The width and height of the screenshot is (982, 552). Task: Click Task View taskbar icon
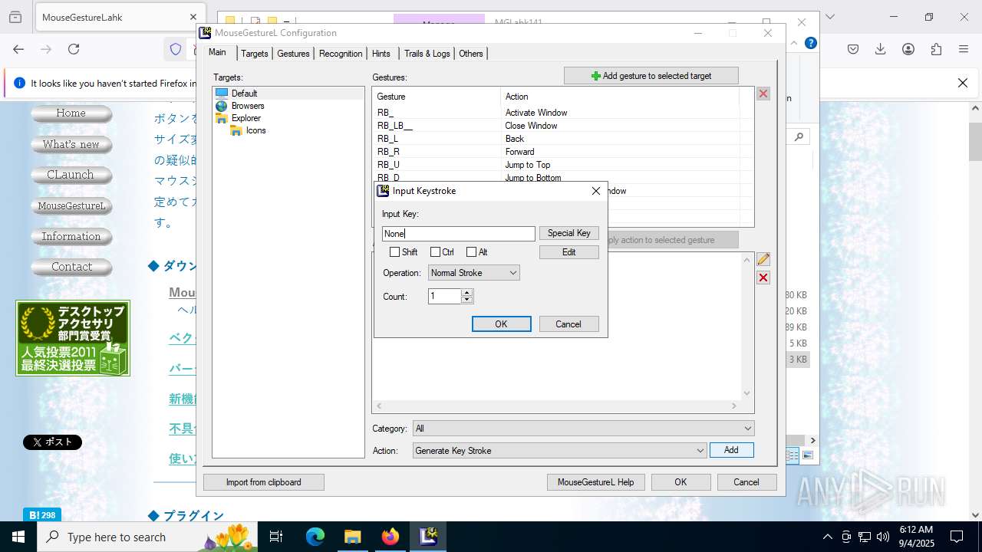277,537
